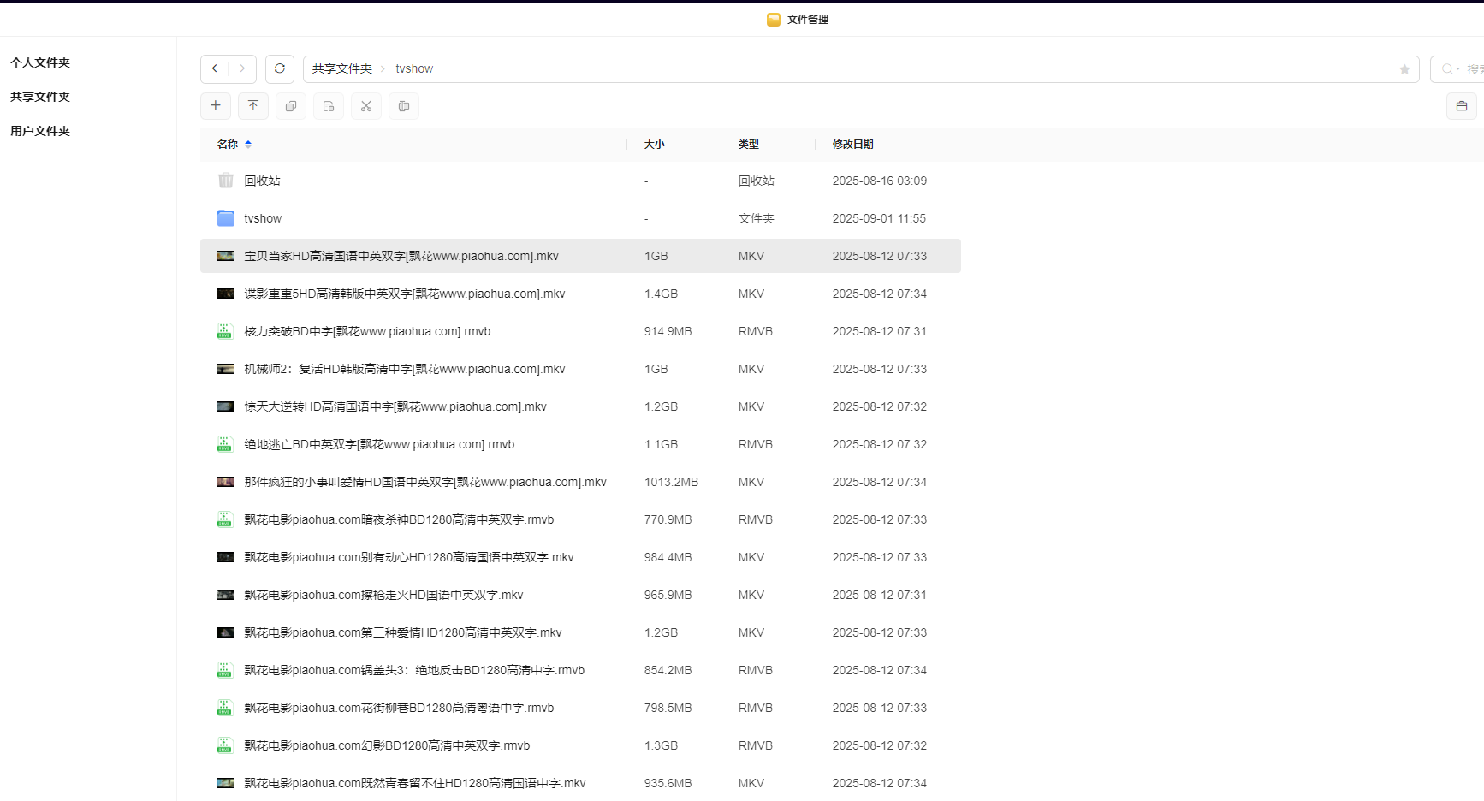Viewport: 1484px width, 801px height.
Task: Click 共享文件夹 in the breadcrumb path
Action: (342, 68)
